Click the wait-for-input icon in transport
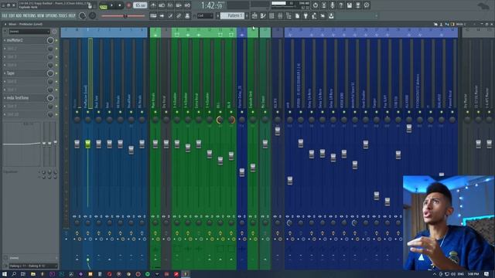The height and width of the screenshot is (278, 495). [x=162, y=5]
